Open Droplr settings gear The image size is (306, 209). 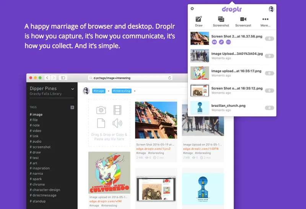click(x=192, y=8)
